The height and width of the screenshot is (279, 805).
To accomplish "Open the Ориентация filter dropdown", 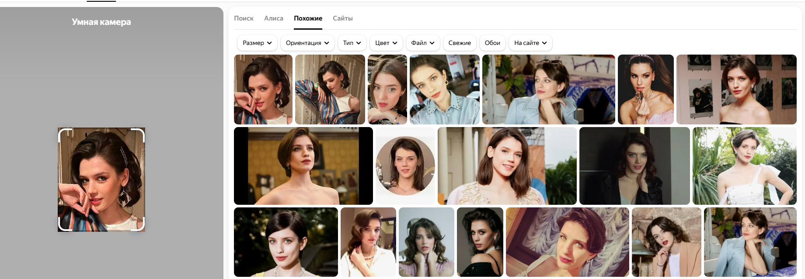I will [x=307, y=43].
